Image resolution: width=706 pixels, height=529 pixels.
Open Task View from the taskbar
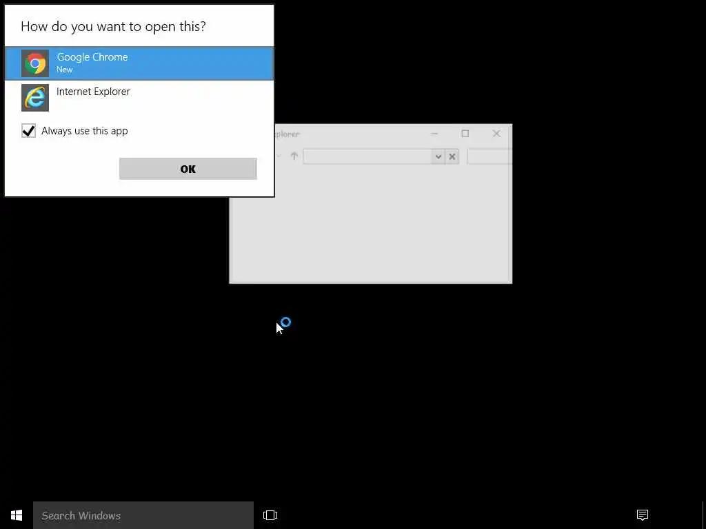270,515
